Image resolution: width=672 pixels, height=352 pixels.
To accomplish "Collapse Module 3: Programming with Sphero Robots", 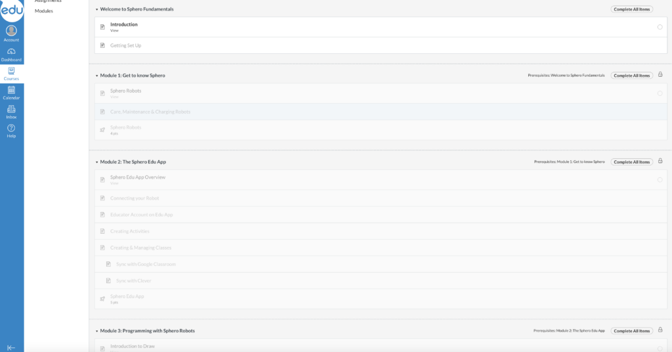I will pos(97,331).
